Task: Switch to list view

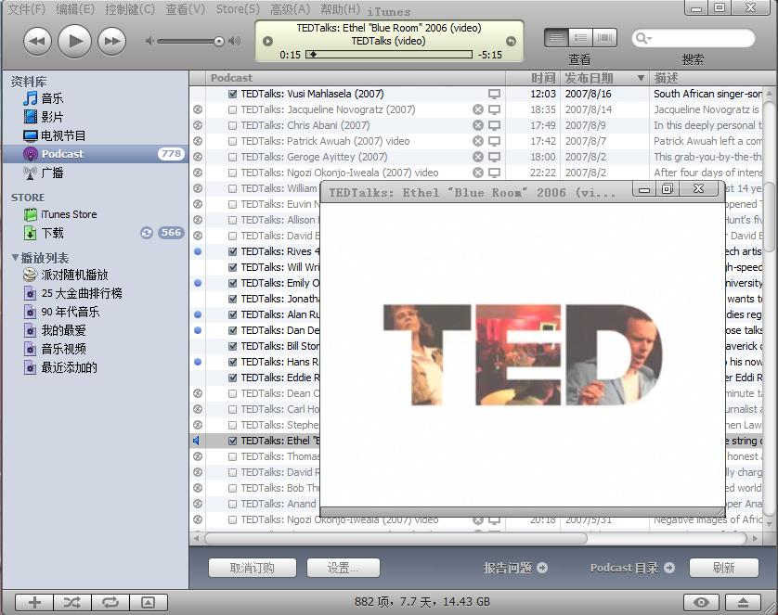Action: point(556,38)
